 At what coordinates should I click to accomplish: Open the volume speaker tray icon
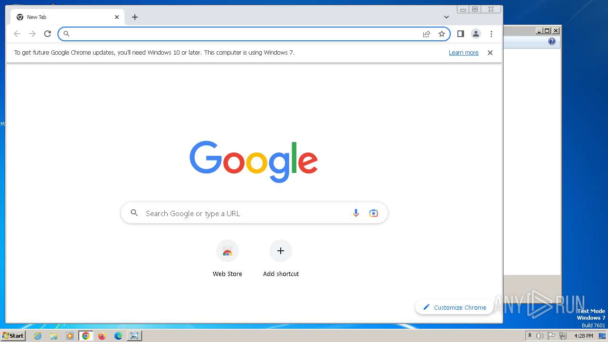point(540,336)
